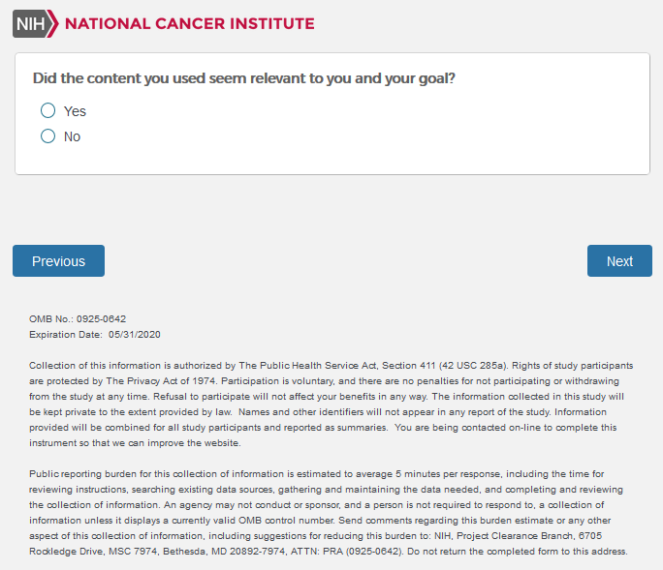Go back with the Previous button
Image resolution: width=663 pixels, height=570 pixels.
[x=58, y=261]
